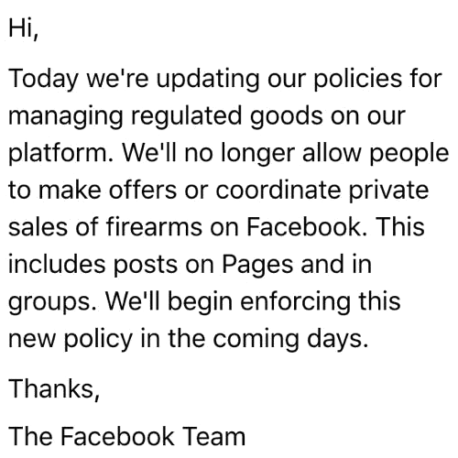
Task: Click the word "firearms"
Action: click(154, 228)
